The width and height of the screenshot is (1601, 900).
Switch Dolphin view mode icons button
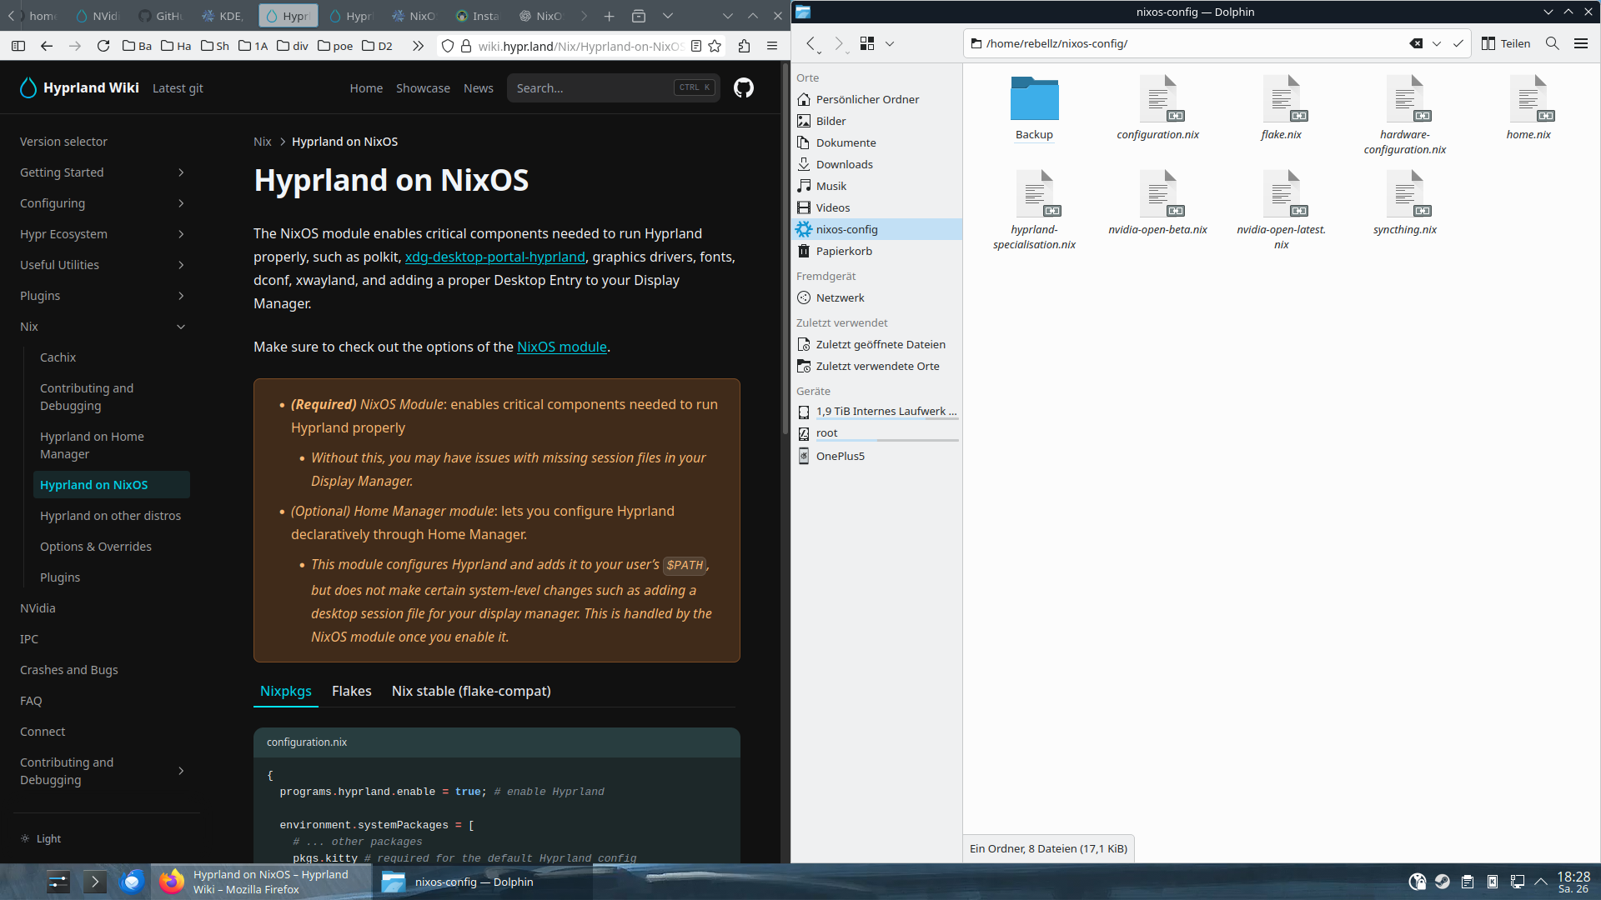867,43
